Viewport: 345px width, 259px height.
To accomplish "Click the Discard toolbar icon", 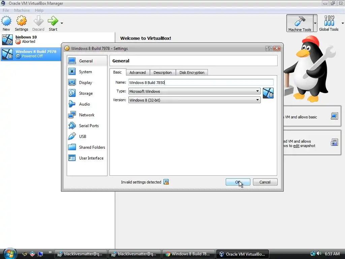I will coord(38,23).
